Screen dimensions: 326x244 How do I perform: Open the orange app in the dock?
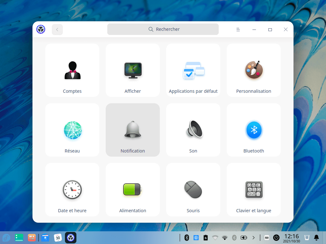32,238
